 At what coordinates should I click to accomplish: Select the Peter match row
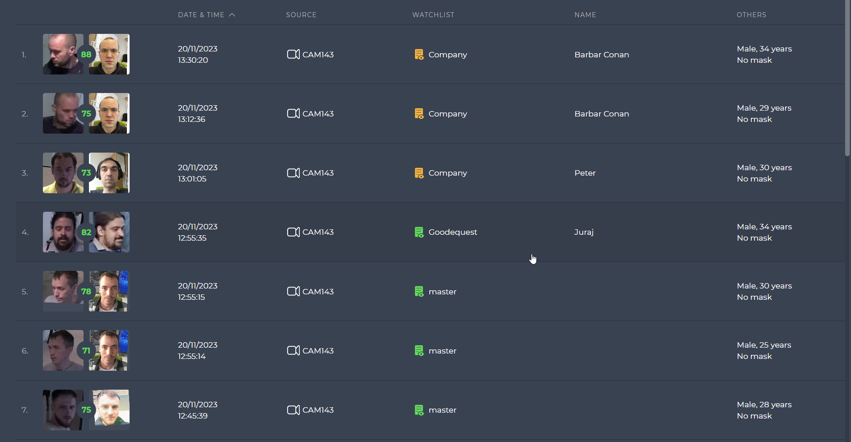(430, 173)
